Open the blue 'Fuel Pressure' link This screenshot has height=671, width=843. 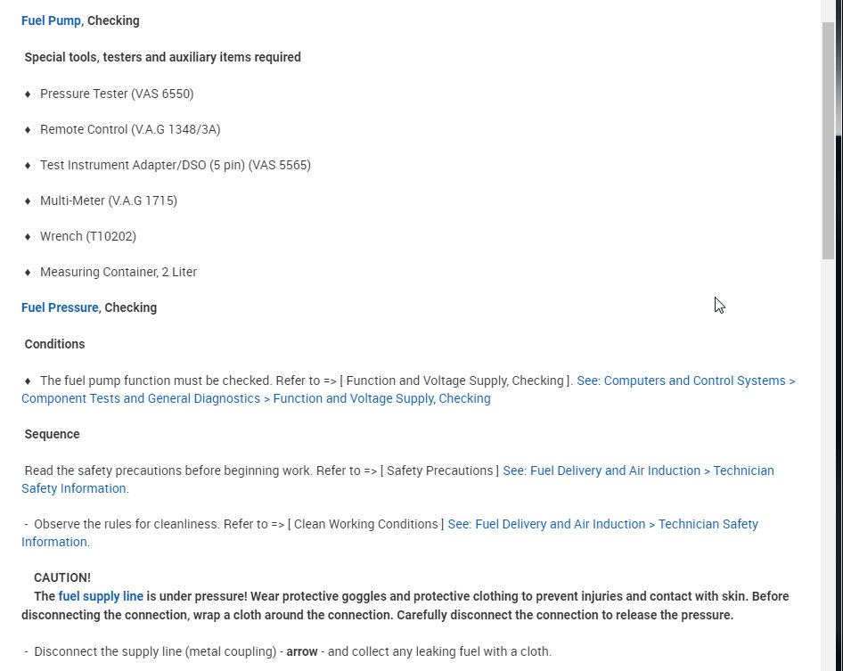point(60,307)
